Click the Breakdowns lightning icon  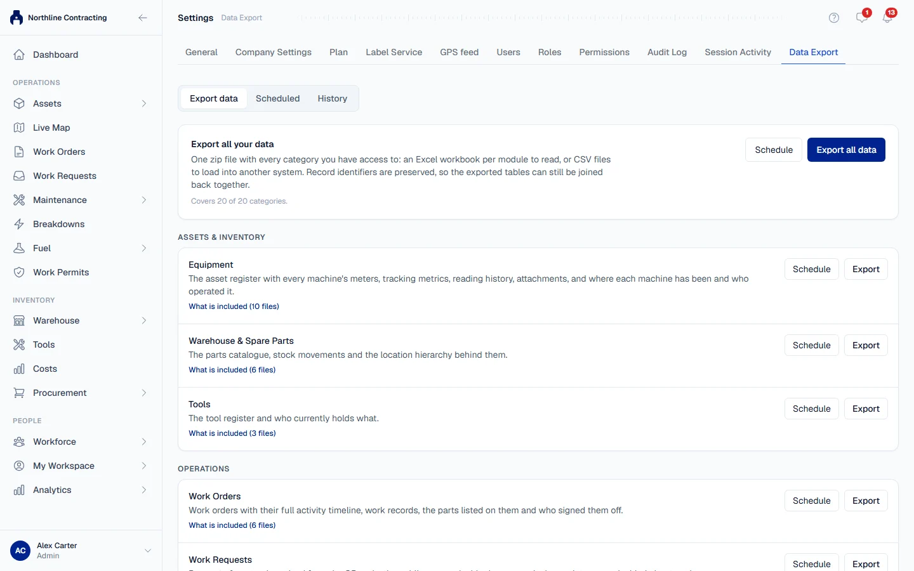tap(19, 224)
